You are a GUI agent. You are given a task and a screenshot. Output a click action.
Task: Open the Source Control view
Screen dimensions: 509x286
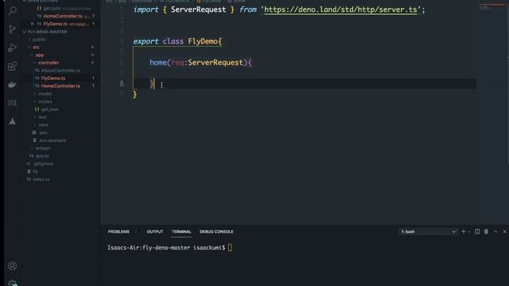(13, 29)
